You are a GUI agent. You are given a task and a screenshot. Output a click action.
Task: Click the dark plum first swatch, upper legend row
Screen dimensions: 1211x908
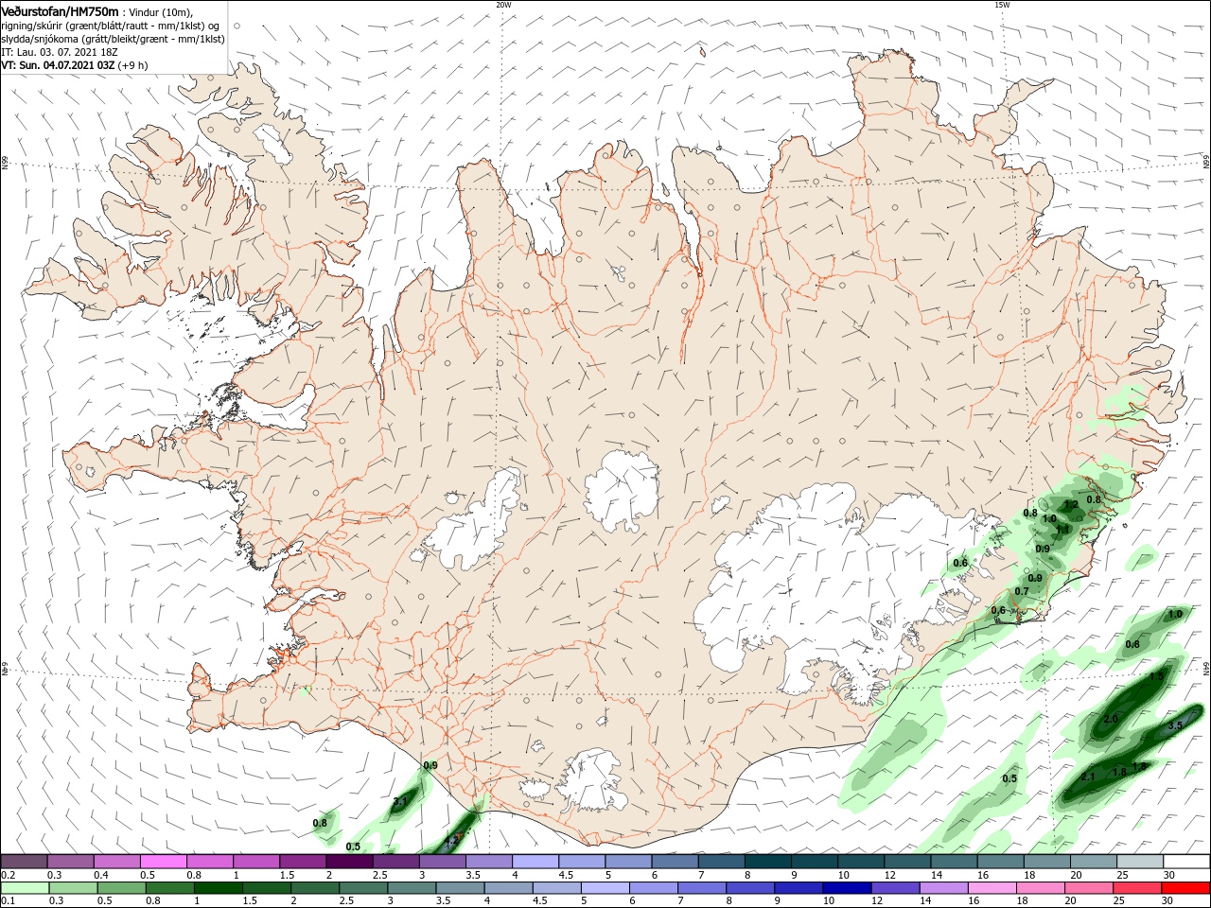coord(25,862)
